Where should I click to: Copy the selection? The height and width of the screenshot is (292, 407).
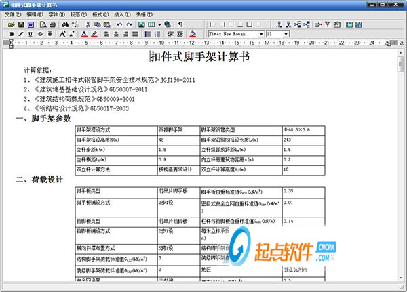pyautogui.click(x=97, y=24)
